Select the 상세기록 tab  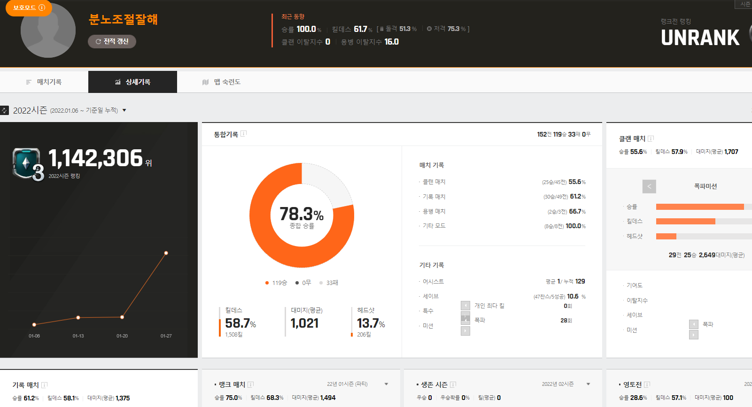132,82
